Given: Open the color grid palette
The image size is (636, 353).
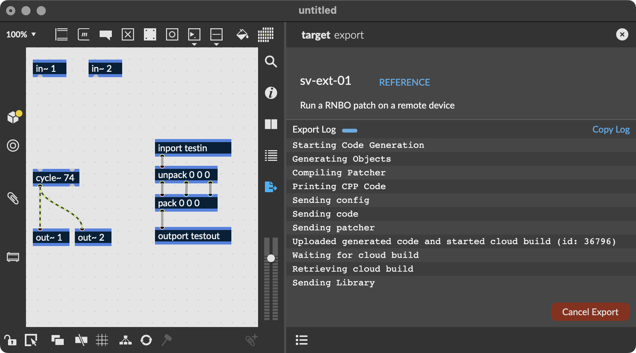Looking at the screenshot, I should pyautogui.click(x=266, y=34).
